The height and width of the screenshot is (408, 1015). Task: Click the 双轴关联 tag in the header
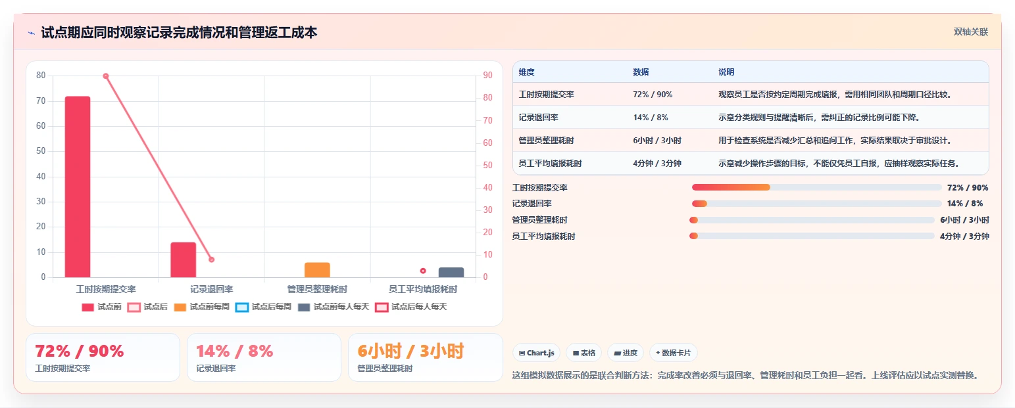tap(971, 32)
